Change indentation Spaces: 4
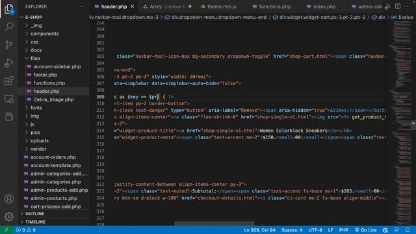Screen dimensions: 416x234 292,230
